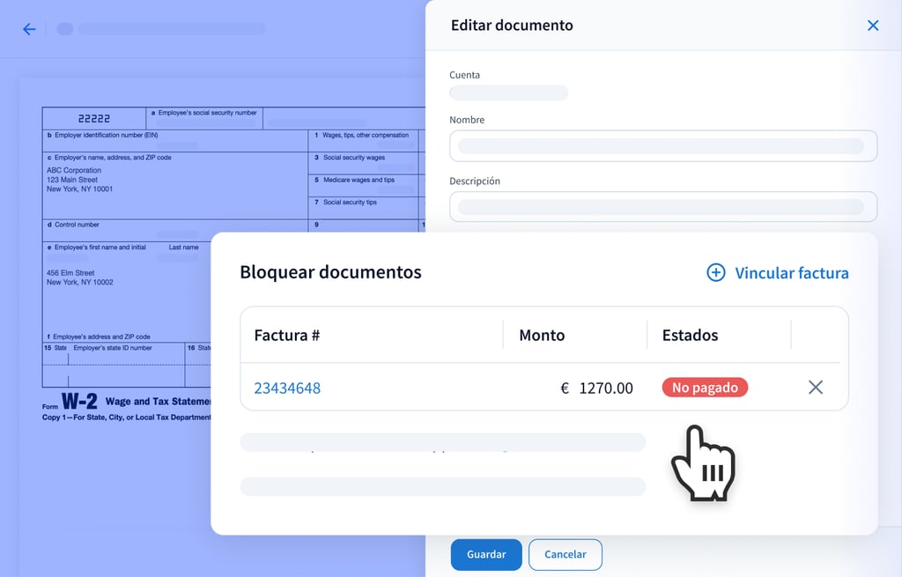Image resolution: width=902 pixels, height=577 pixels.
Task: Select the € 1270.00 amount cell
Action: 596,388
